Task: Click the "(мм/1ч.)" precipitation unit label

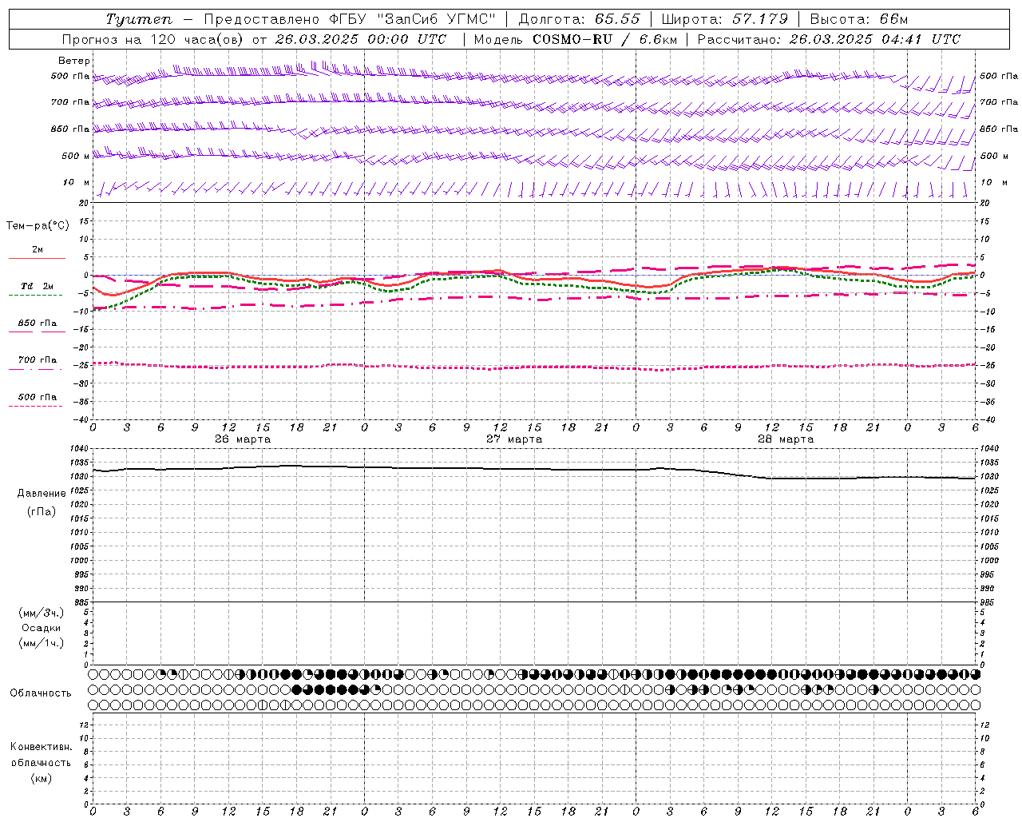Action: 42,643
